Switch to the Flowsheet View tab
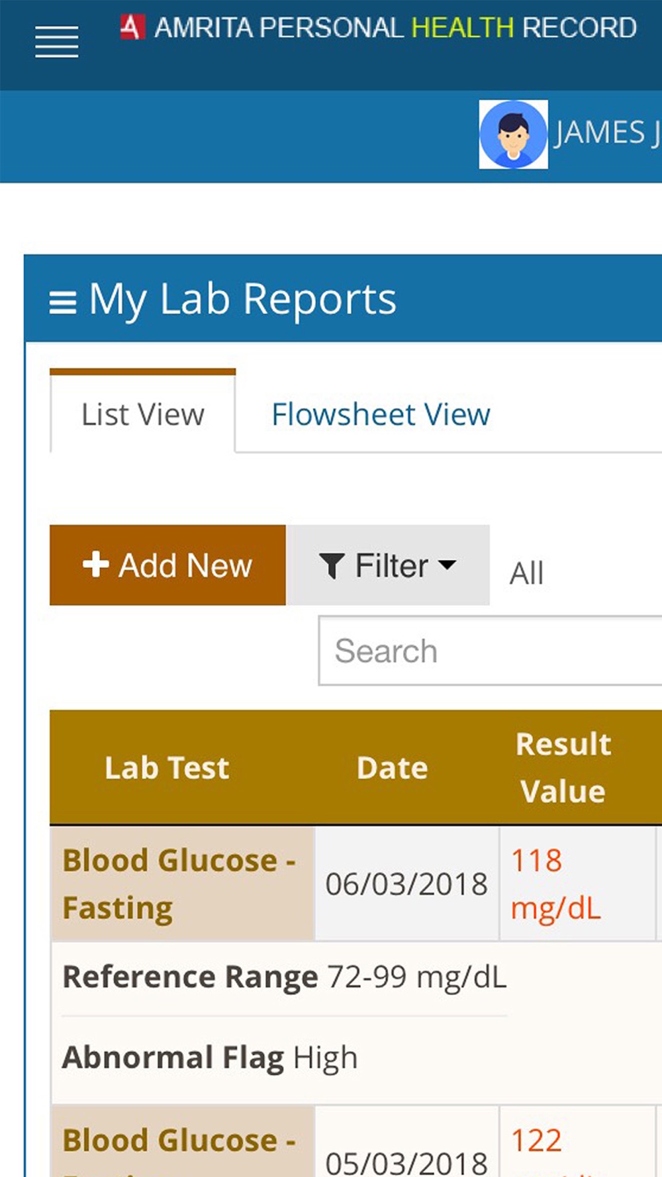Image resolution: width=662 pixels, height=1177 pixels. click(x=381, y=414)
